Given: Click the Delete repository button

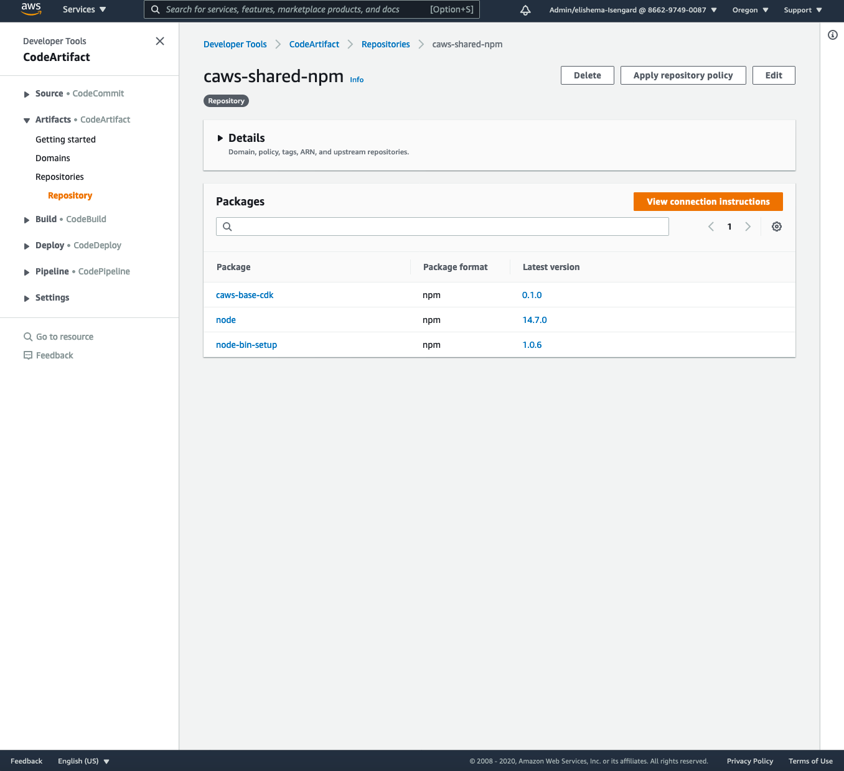Looking at the screenshot, I should tap(588, 75).
